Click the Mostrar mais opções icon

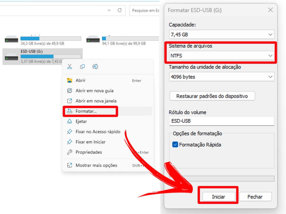[x=70, y=165]
